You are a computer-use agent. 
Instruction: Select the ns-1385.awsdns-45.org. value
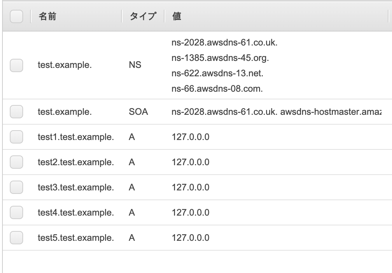(220, 58)
